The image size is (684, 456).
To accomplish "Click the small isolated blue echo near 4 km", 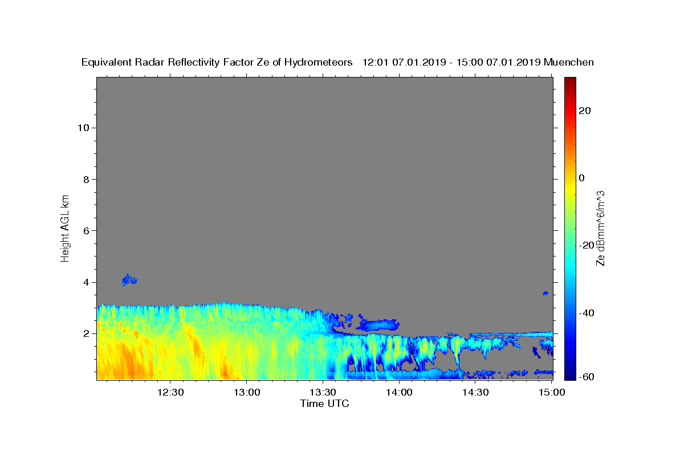I will pos(129,280).
